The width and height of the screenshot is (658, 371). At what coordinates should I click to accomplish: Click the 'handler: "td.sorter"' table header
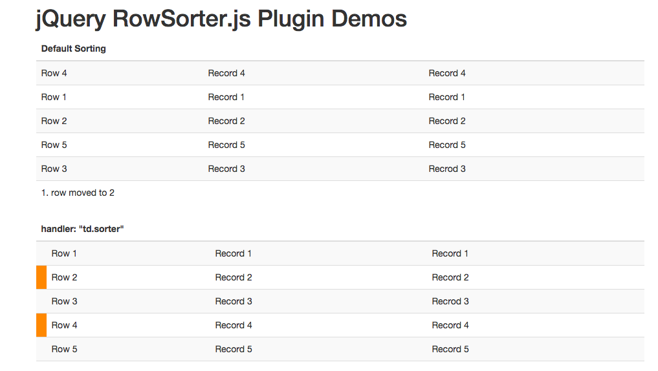(x=82, y=229)
